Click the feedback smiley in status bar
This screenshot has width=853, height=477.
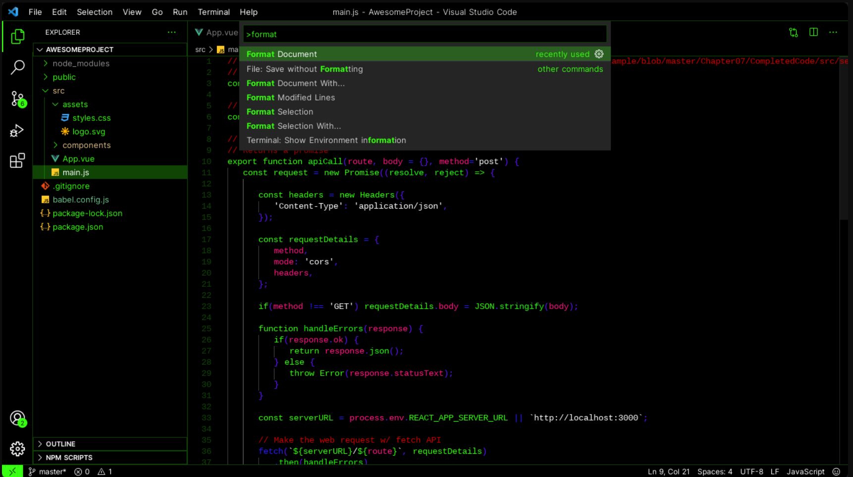pyautogui.click(x=836, y=472)
